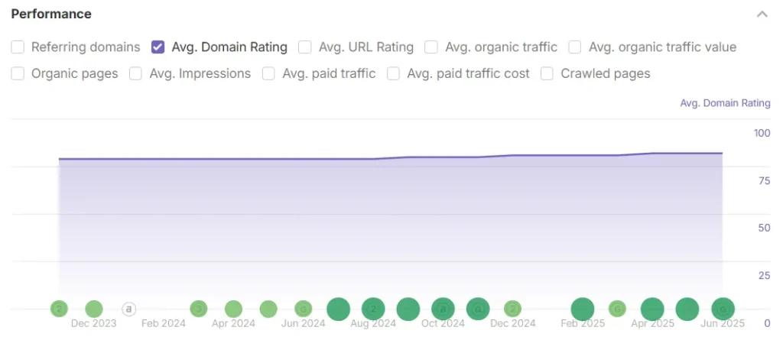The width and height of the screenshot is (783, 340).
Task: Enable Avg. organic traffic value checkbox
Action: [x=575, y=47]
